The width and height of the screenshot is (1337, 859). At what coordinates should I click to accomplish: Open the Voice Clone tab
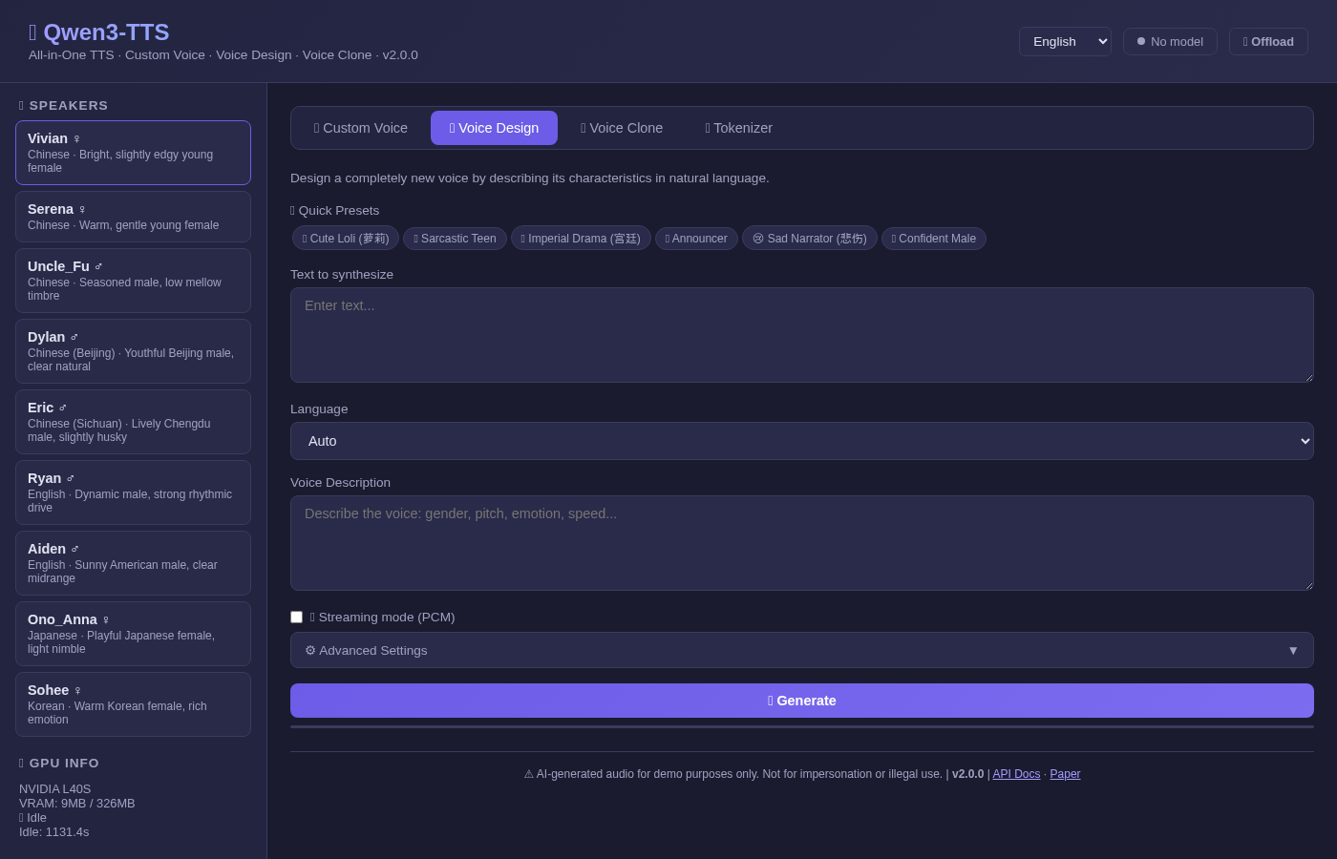click(622, 128)
